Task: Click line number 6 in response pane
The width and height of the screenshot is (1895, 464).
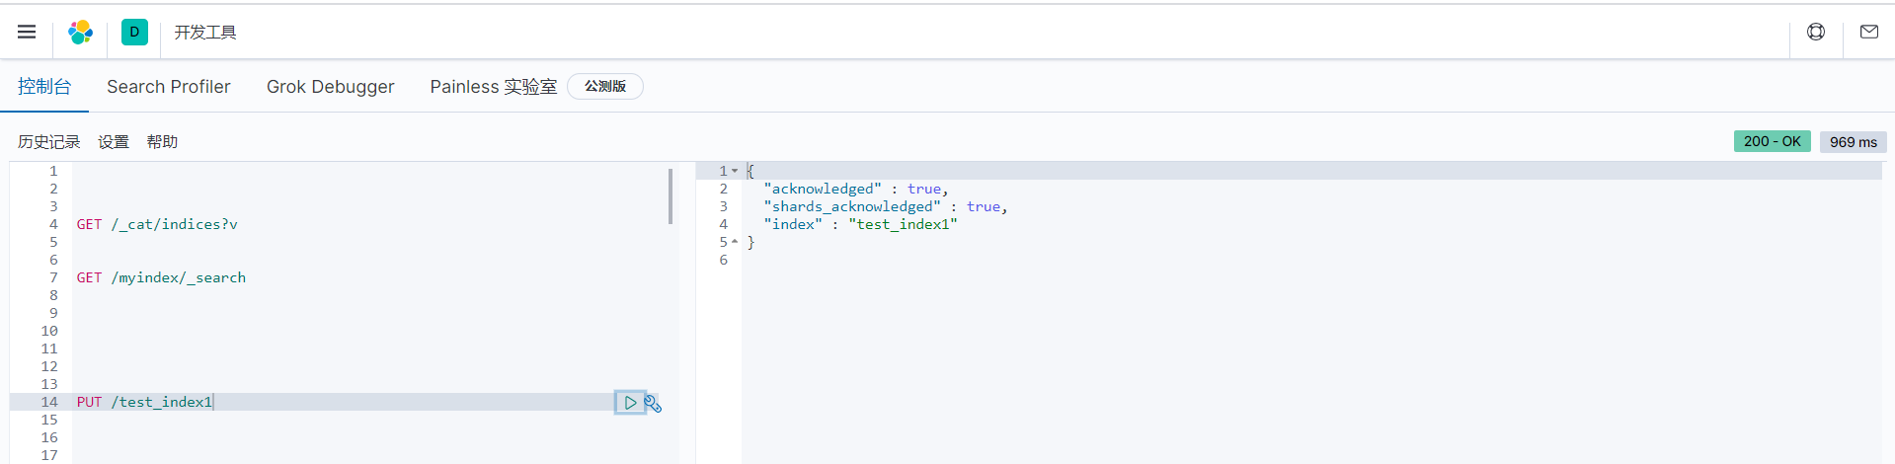Action: pos(723,260)
